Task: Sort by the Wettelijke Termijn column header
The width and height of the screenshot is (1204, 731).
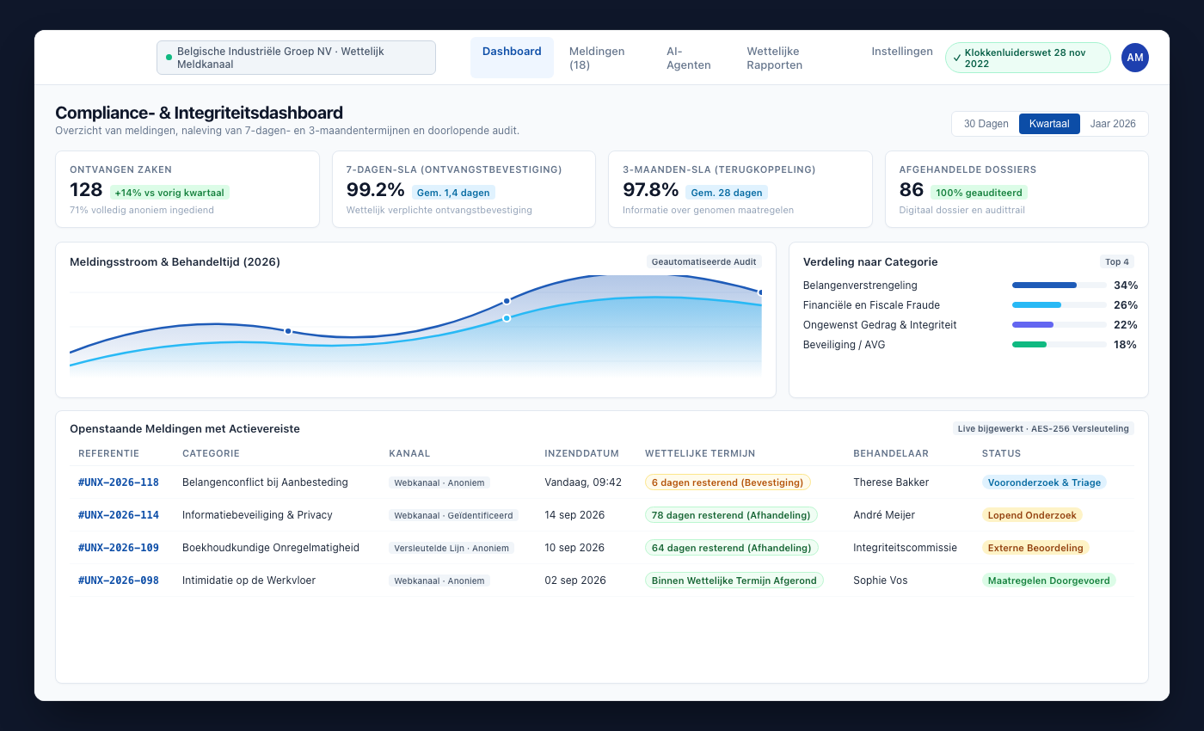Action: click(x=700, y=453)
